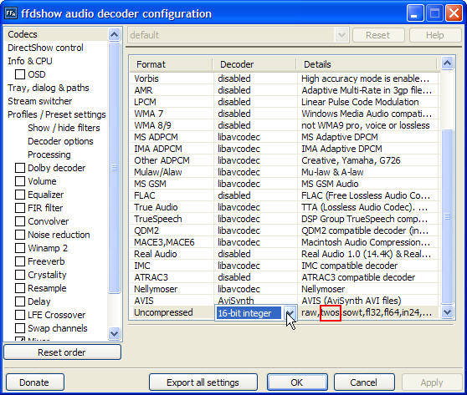Screen dimensions: 467x395
Task: Click the Help button
Action: 435,35
